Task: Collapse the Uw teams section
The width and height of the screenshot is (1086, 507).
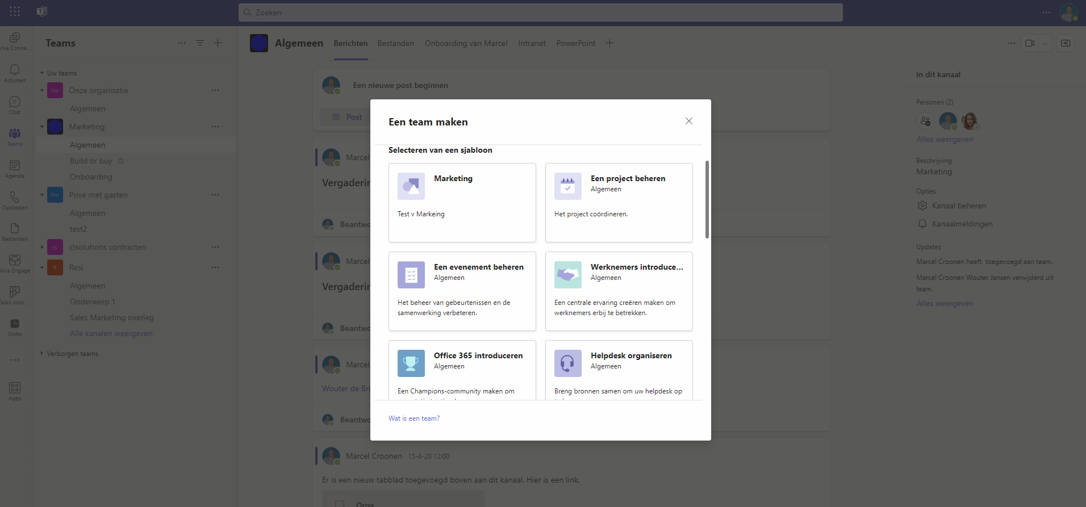Action: click(x=42, y=73)
